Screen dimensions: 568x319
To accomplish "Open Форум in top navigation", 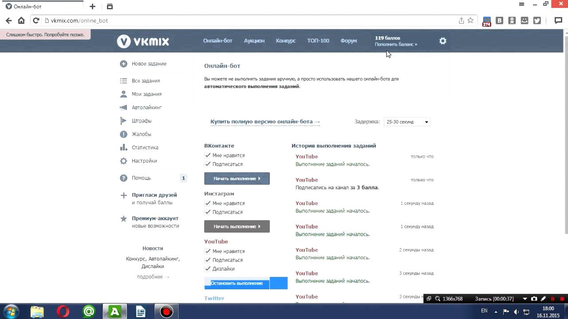I will click(x=349, y=41).
